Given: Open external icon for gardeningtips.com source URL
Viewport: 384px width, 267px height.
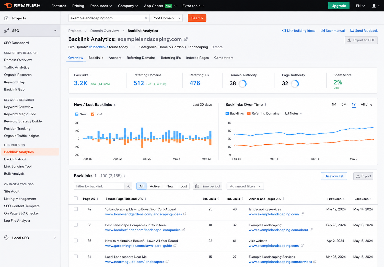Looking at the screenshot, I should point(175,246).
